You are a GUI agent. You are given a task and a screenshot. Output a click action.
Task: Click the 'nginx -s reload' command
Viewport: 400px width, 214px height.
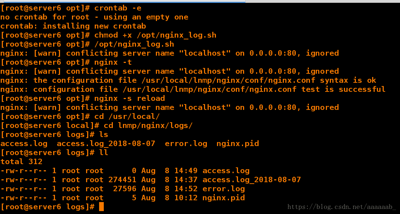click(129, 98)
